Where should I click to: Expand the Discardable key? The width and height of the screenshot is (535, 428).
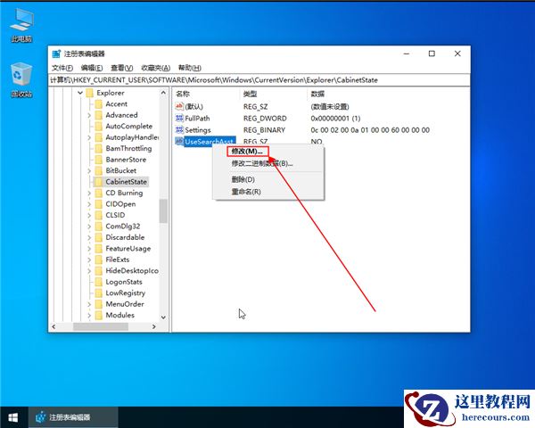[x=89, y=237]
